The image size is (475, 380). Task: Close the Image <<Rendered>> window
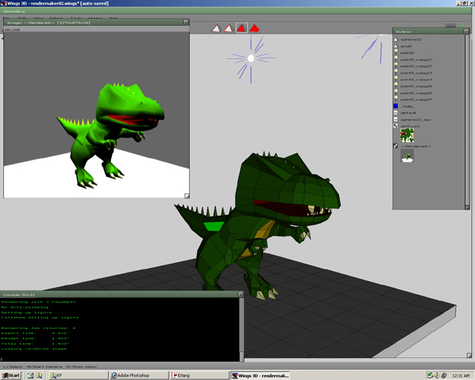coord(185,22)
